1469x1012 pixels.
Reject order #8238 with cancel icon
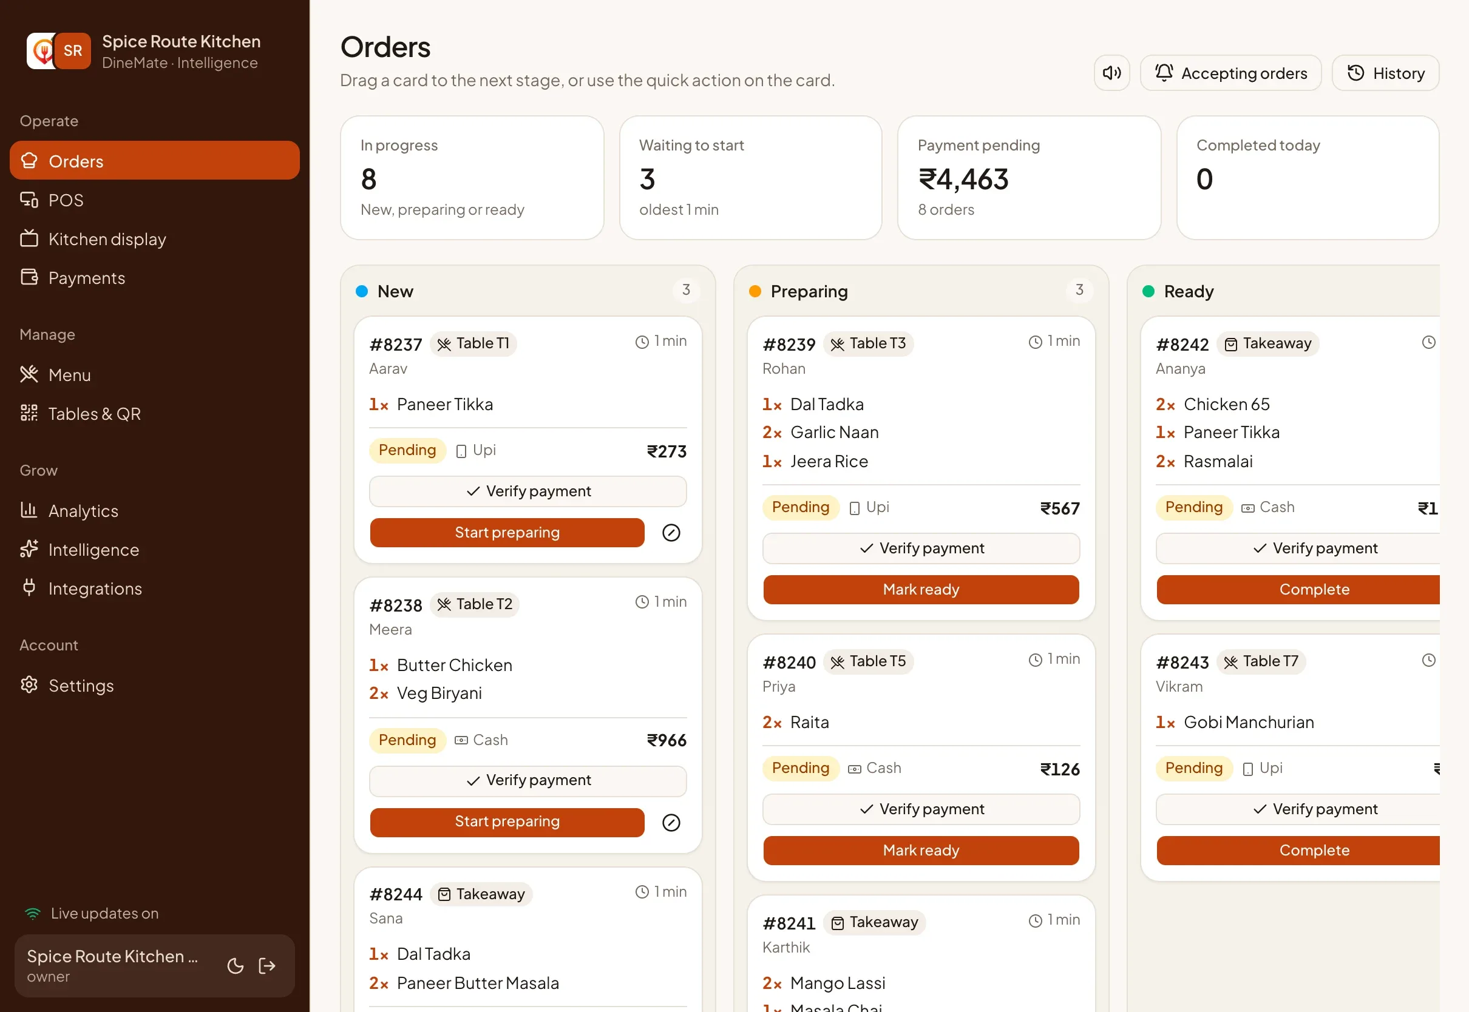point(671,823)
